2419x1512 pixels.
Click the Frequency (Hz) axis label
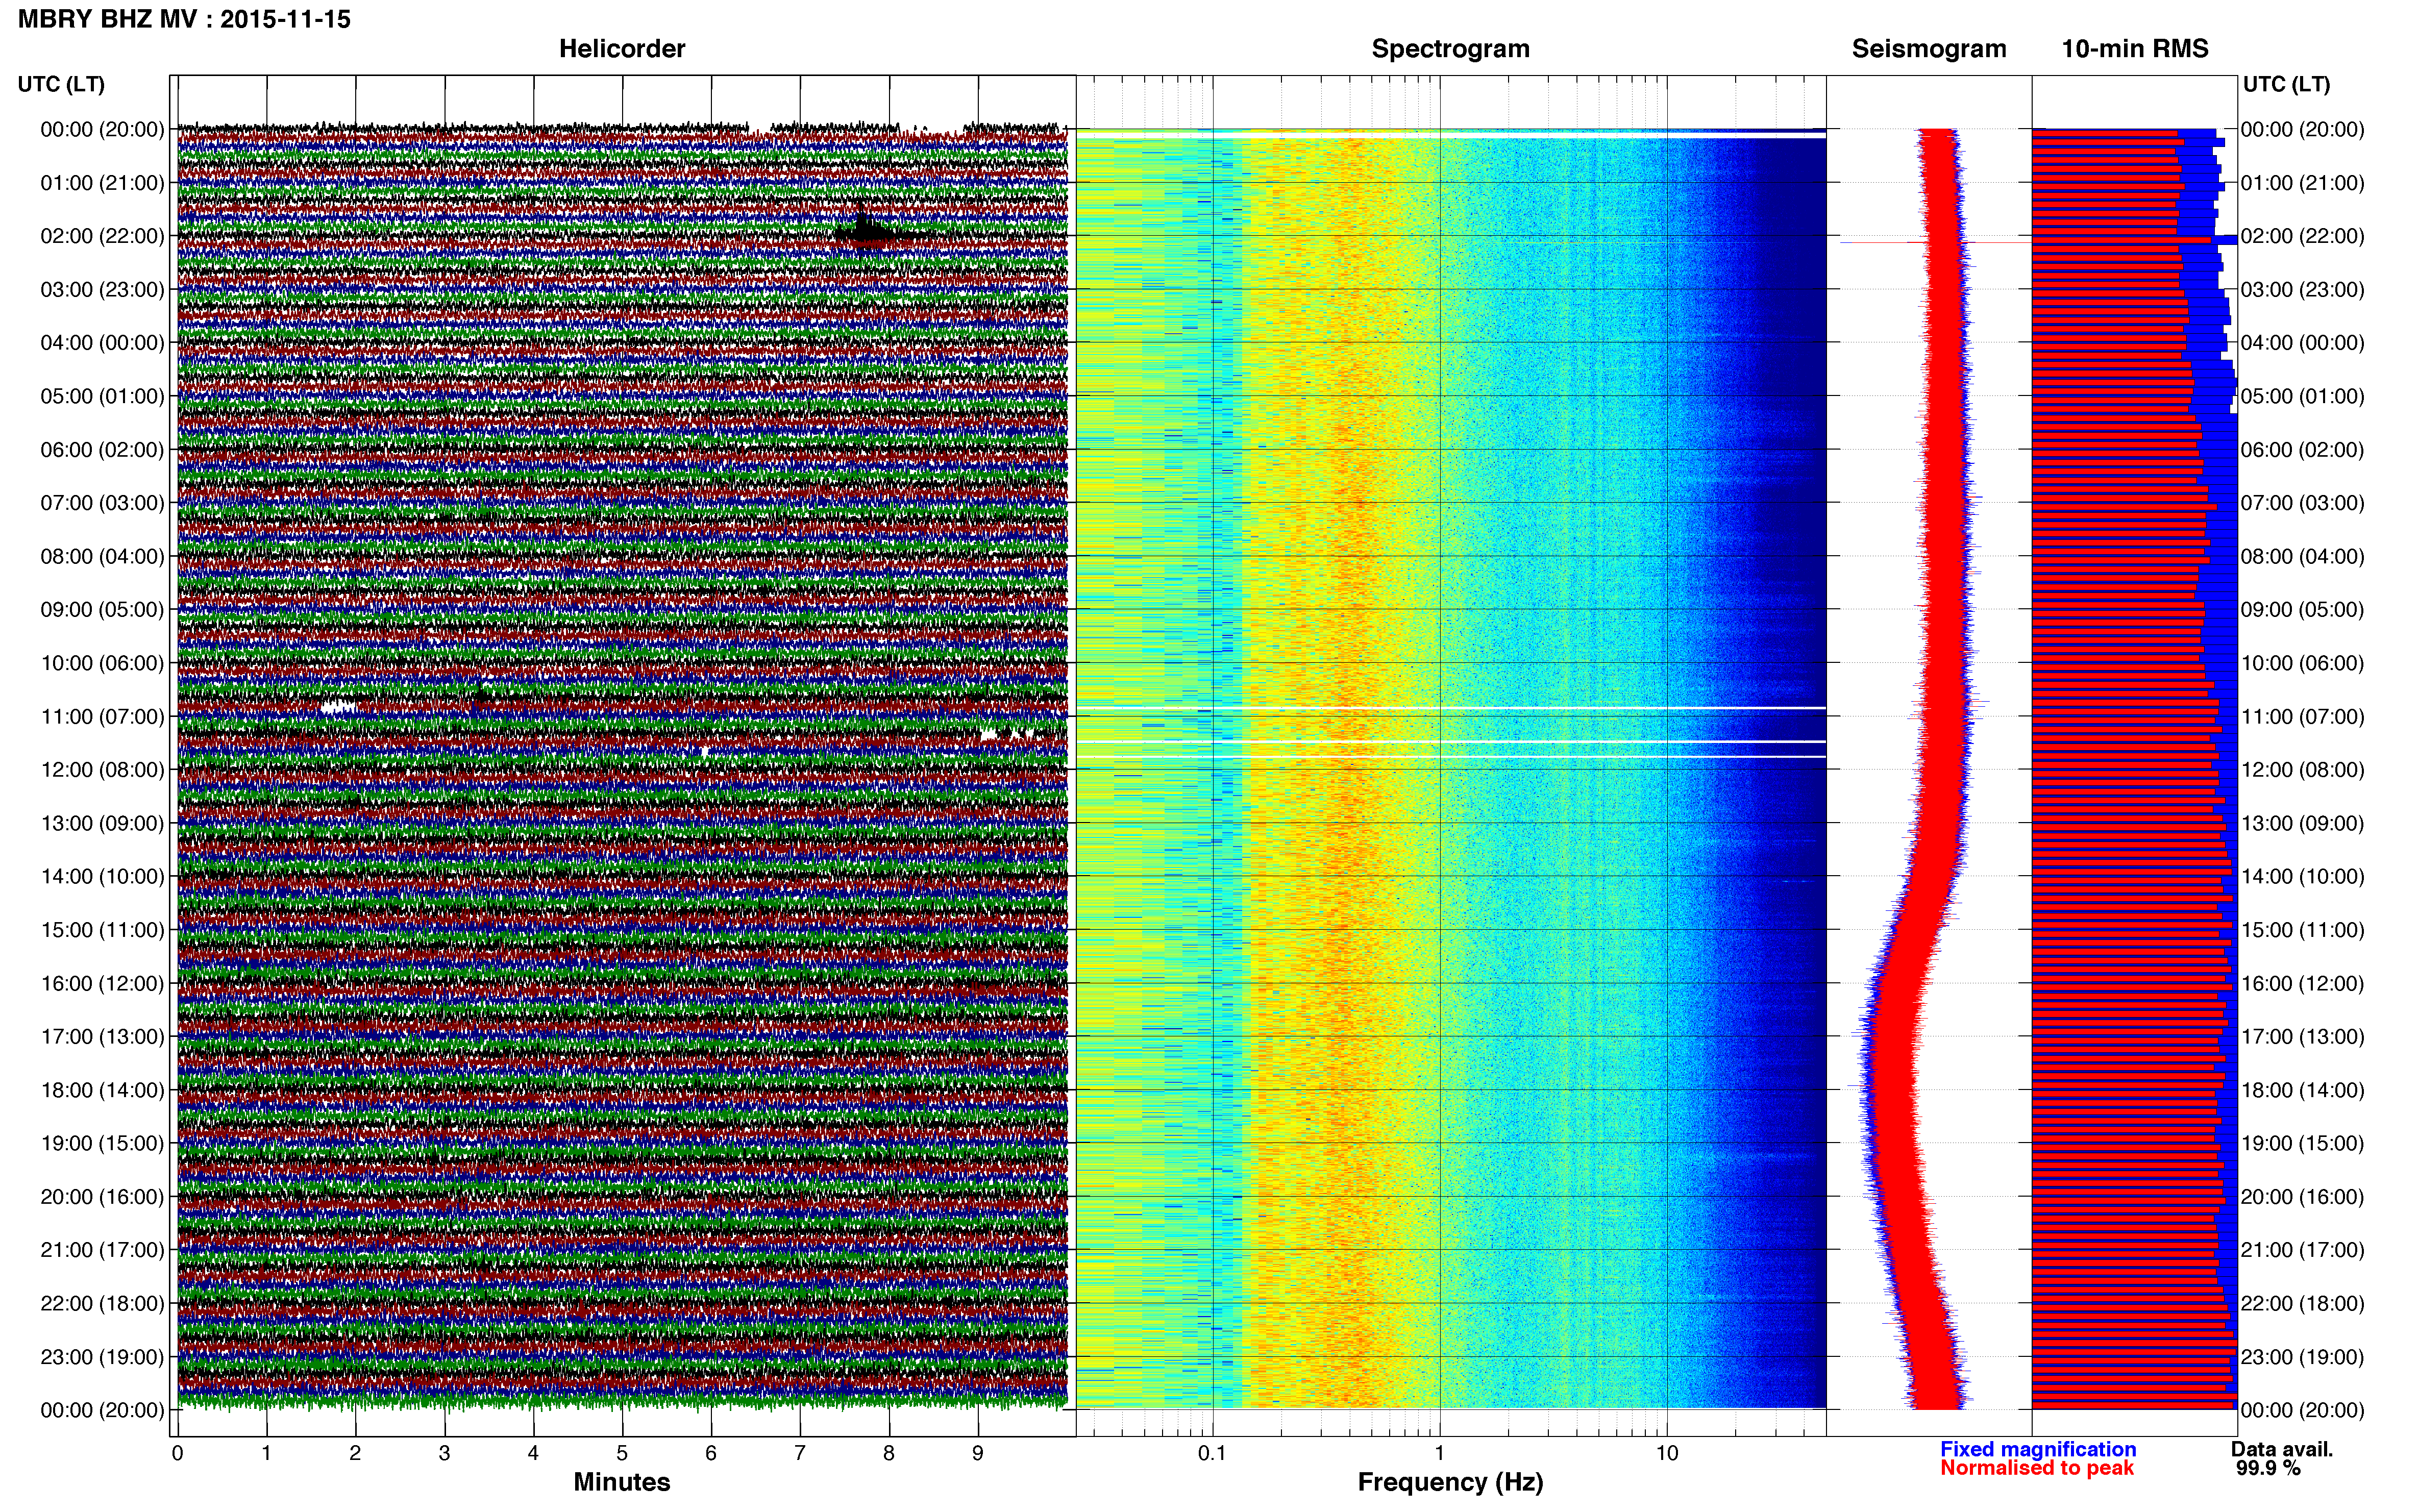pyautogui.click(x=1450, y=1482)
